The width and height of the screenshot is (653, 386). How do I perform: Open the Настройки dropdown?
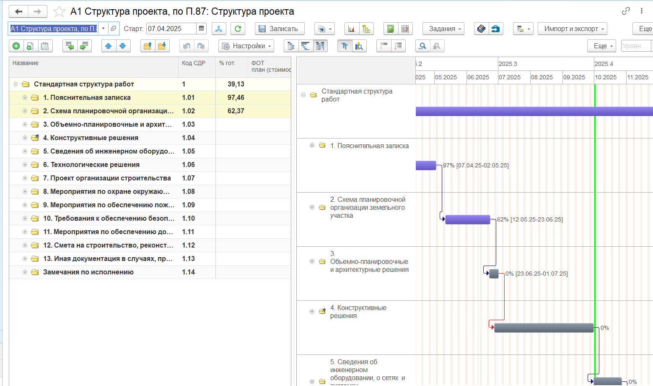(246, 46)
